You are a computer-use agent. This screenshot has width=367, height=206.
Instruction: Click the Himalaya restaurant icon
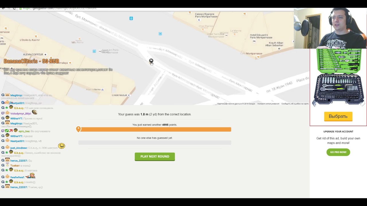click(x=70, y=63)
